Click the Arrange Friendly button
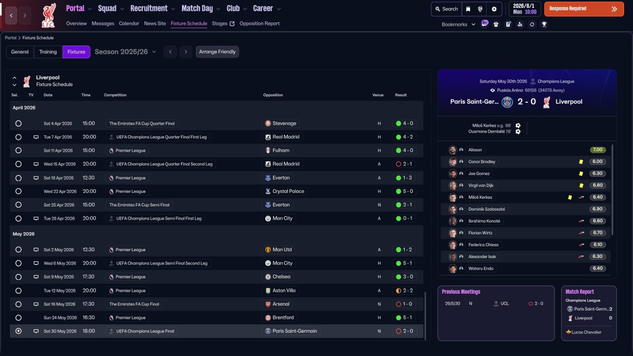Viewport: 633px width, 356px height. click(218, 52)
